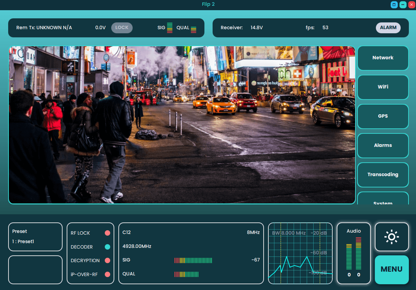Click the Flip 2 window title
The height and width of the screenshot is (290, 416).
pyautogui.click(x=208, y=4)
